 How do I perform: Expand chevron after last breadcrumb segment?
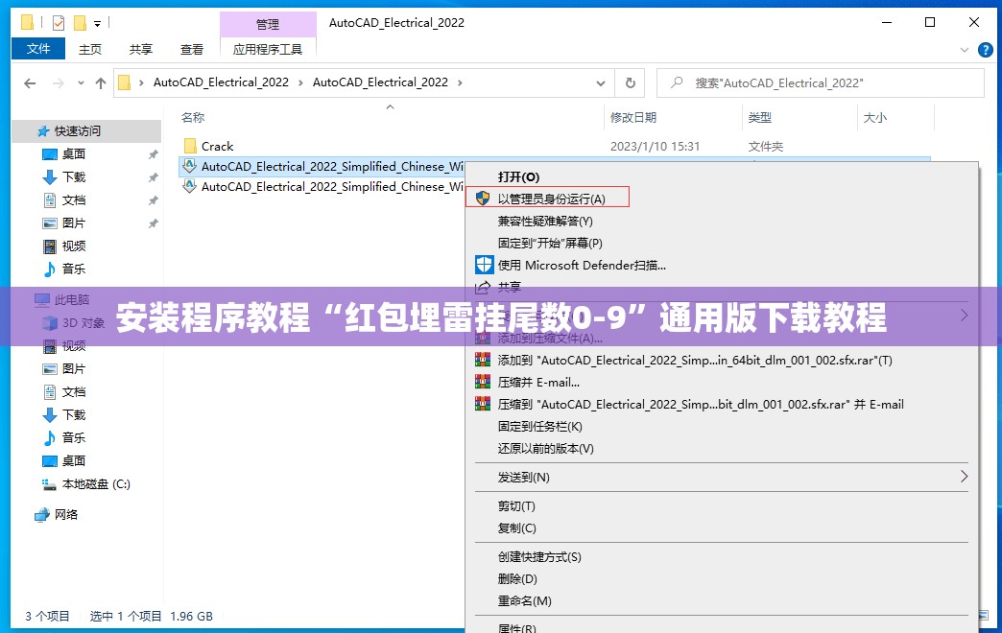pos(460,82)
